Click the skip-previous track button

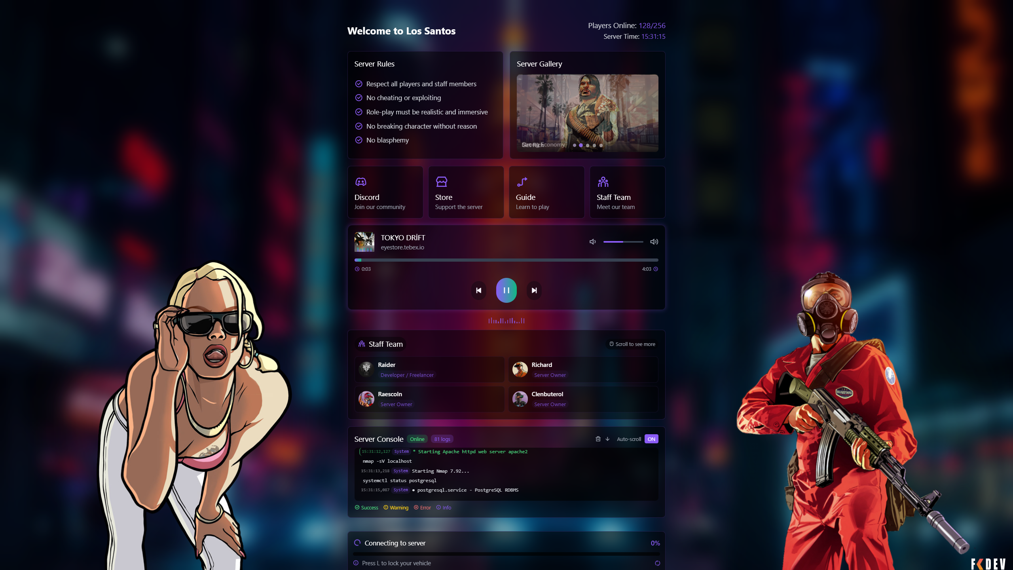click(x=478, y=289)
